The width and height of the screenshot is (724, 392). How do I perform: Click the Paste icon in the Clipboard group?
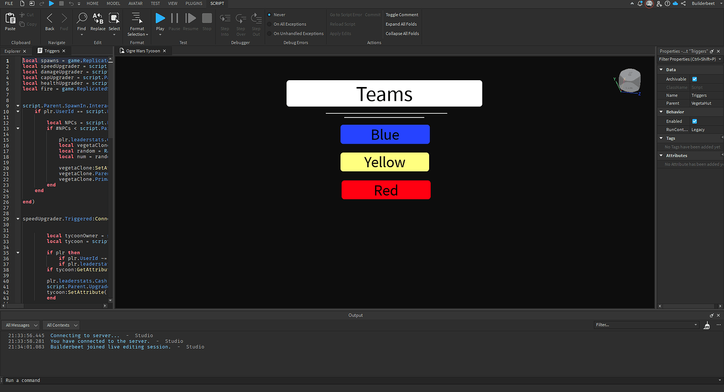(9, 20)
